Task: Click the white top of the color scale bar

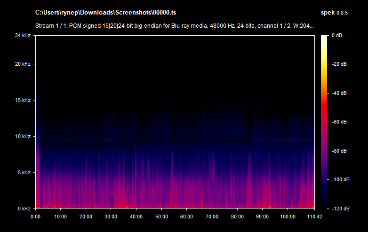Action: (x=325, y=38)
